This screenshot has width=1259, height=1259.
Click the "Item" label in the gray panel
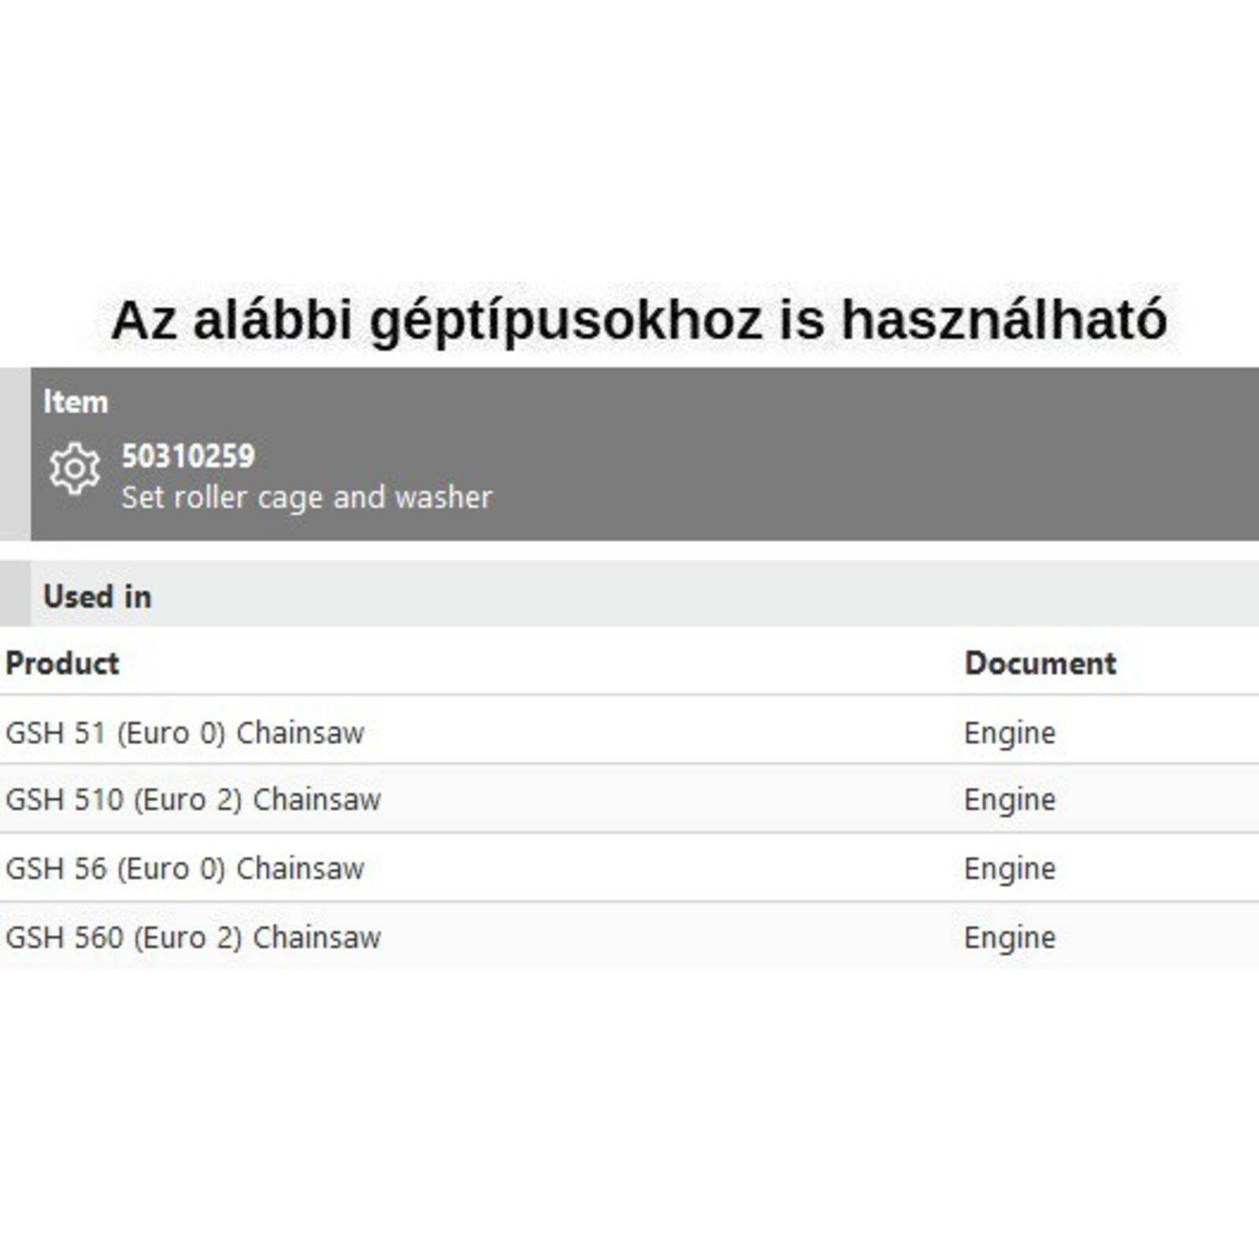(76, 402)
